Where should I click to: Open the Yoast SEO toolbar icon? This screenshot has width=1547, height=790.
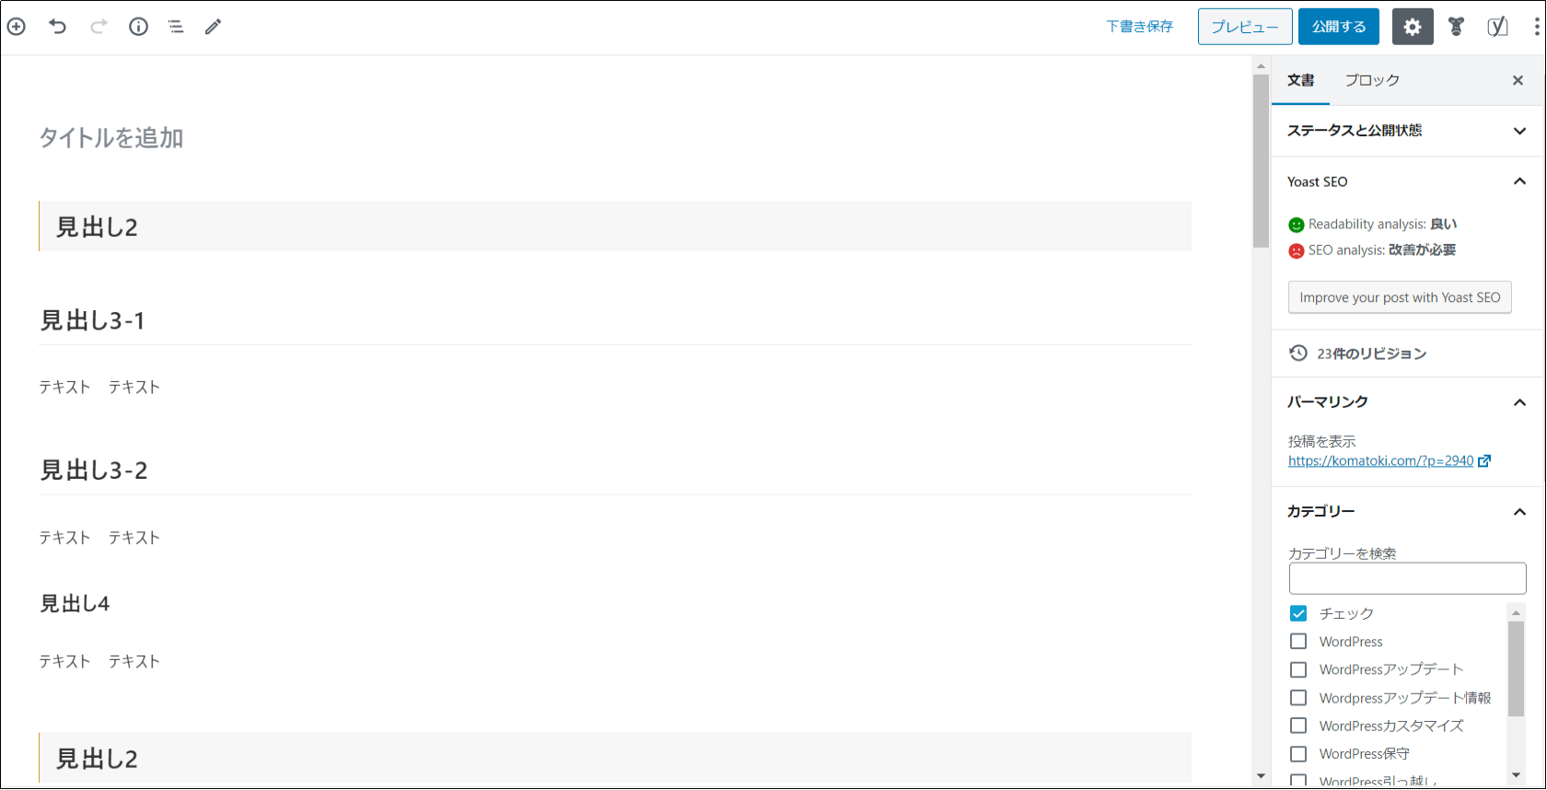tap(1497, 27)
